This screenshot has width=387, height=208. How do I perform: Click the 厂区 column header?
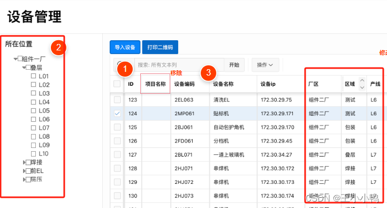point(314,84)
